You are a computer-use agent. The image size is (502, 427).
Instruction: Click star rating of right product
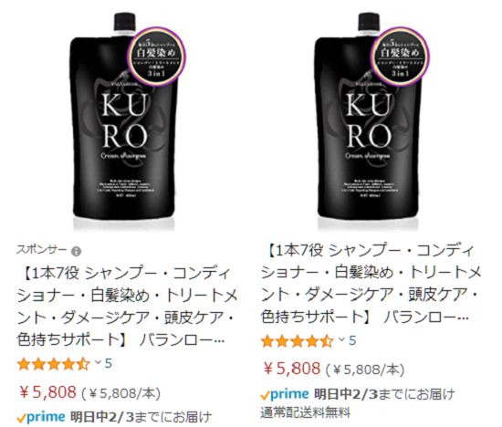coord(298,341)
